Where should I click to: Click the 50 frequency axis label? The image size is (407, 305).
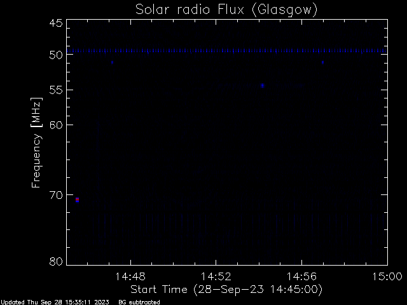click(56, 55)
